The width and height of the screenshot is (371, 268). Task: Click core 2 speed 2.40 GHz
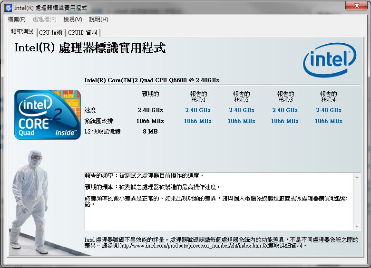(x=241, y=110)
